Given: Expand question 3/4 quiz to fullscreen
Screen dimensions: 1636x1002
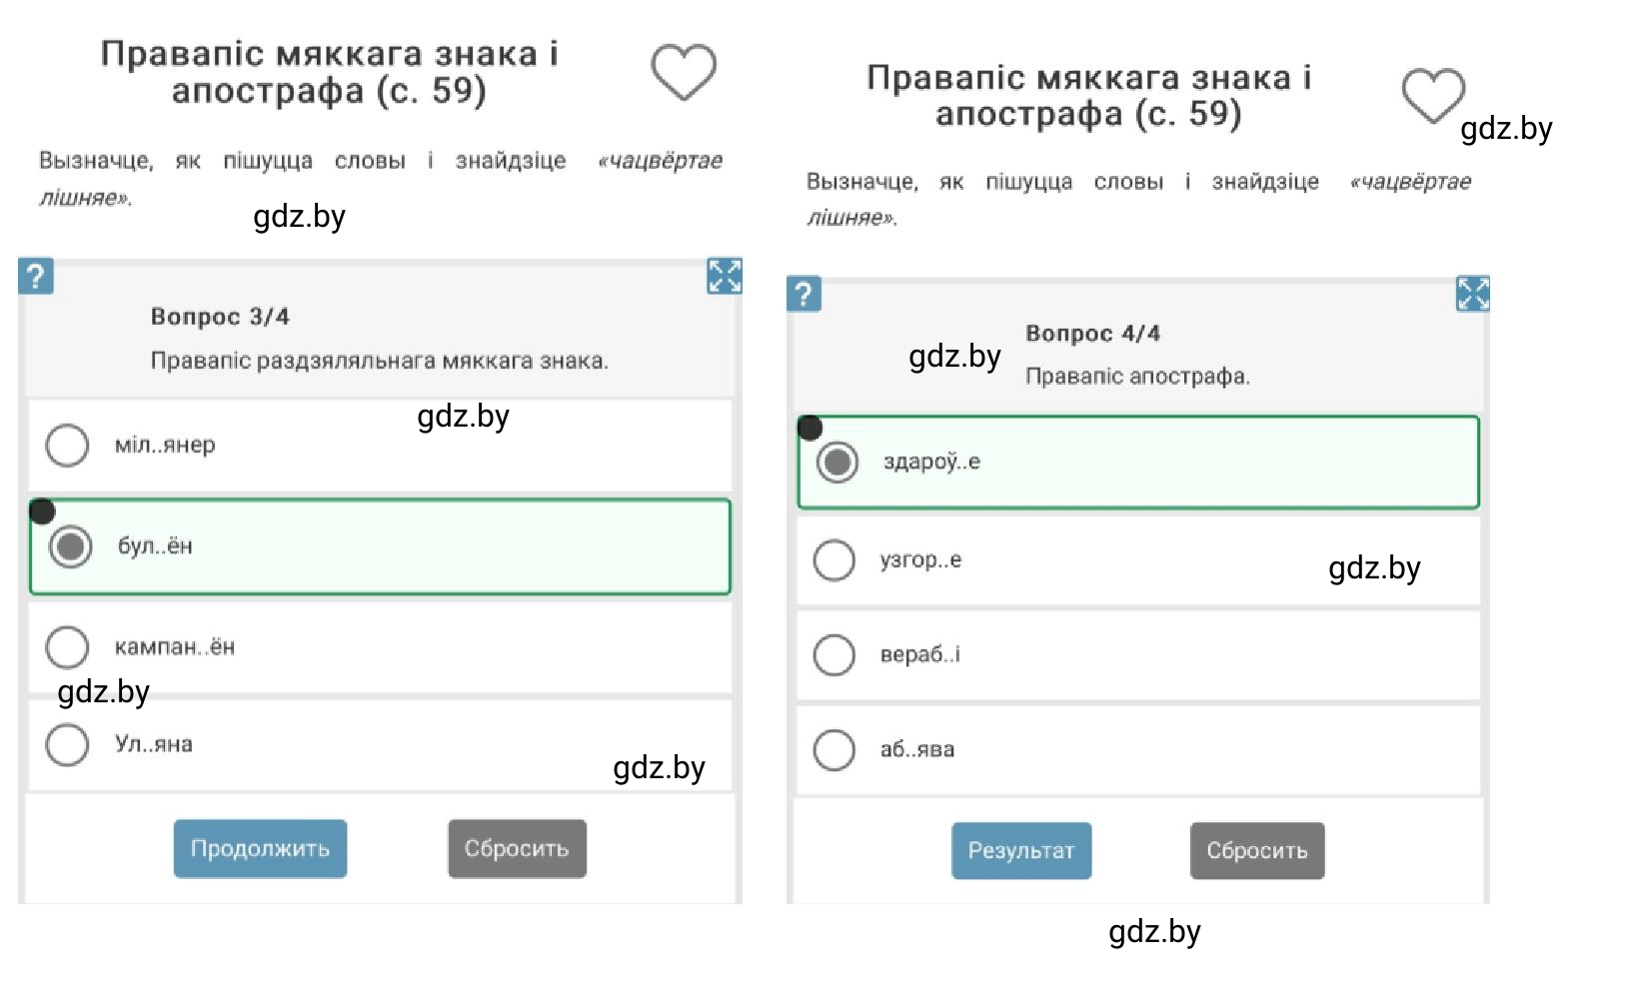Looking at the screenshot, I should [x=725, y=276].
